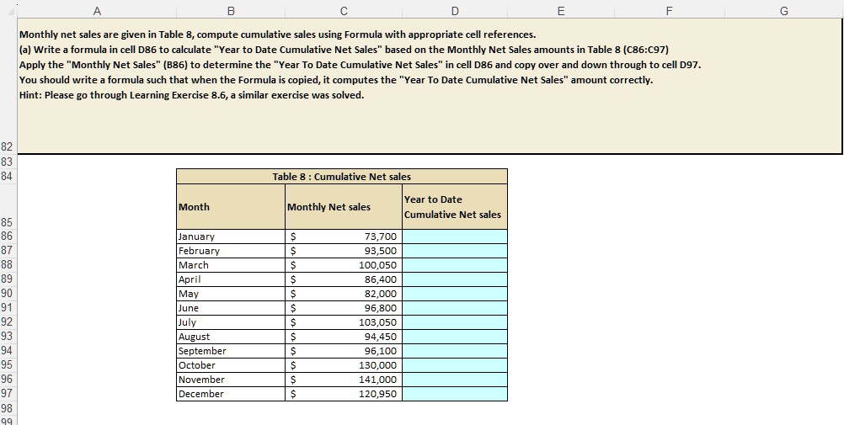Select row 86 header
The image size is (844, 425).
(x=8, y=236)
